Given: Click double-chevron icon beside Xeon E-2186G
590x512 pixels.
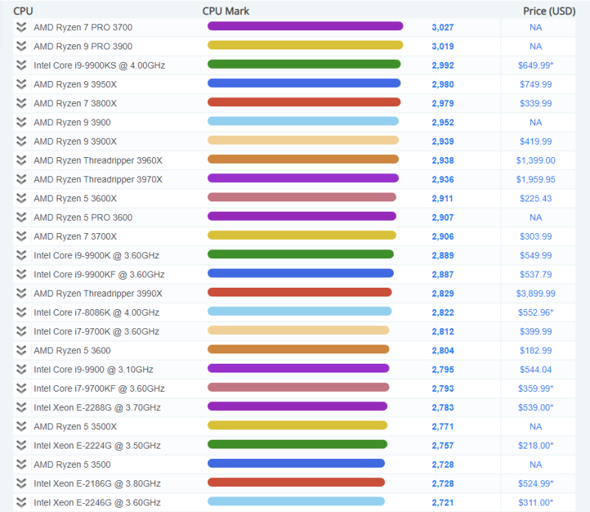Looking at the screenshot, I should point(21,483).
